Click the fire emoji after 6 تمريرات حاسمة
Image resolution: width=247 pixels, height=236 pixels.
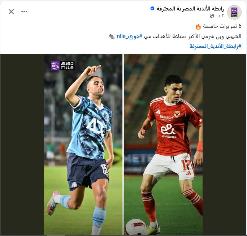[198, 26]
